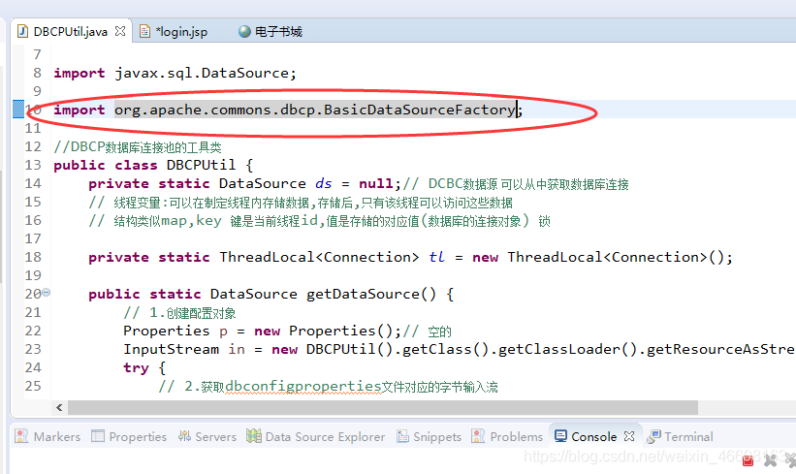Click line number 9 in the gutter
The width and height of the screenshot is (796, 474).
(x=37, y=91)
